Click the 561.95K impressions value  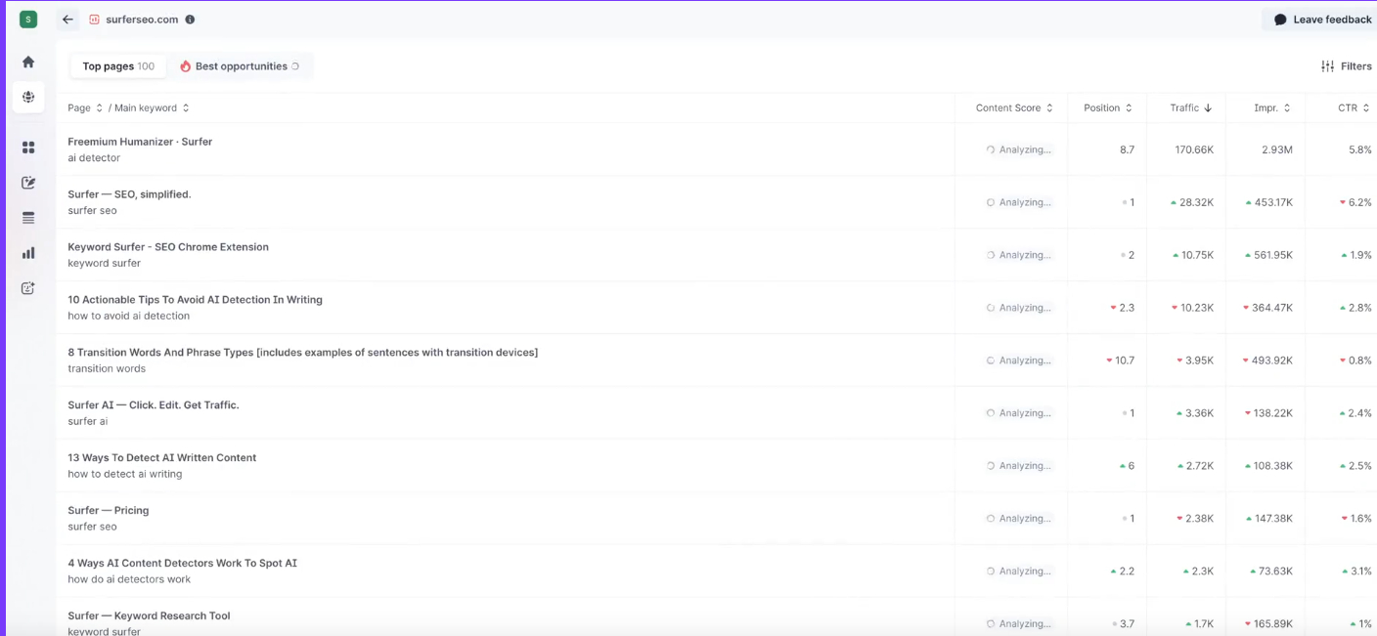pos(1273,256)
